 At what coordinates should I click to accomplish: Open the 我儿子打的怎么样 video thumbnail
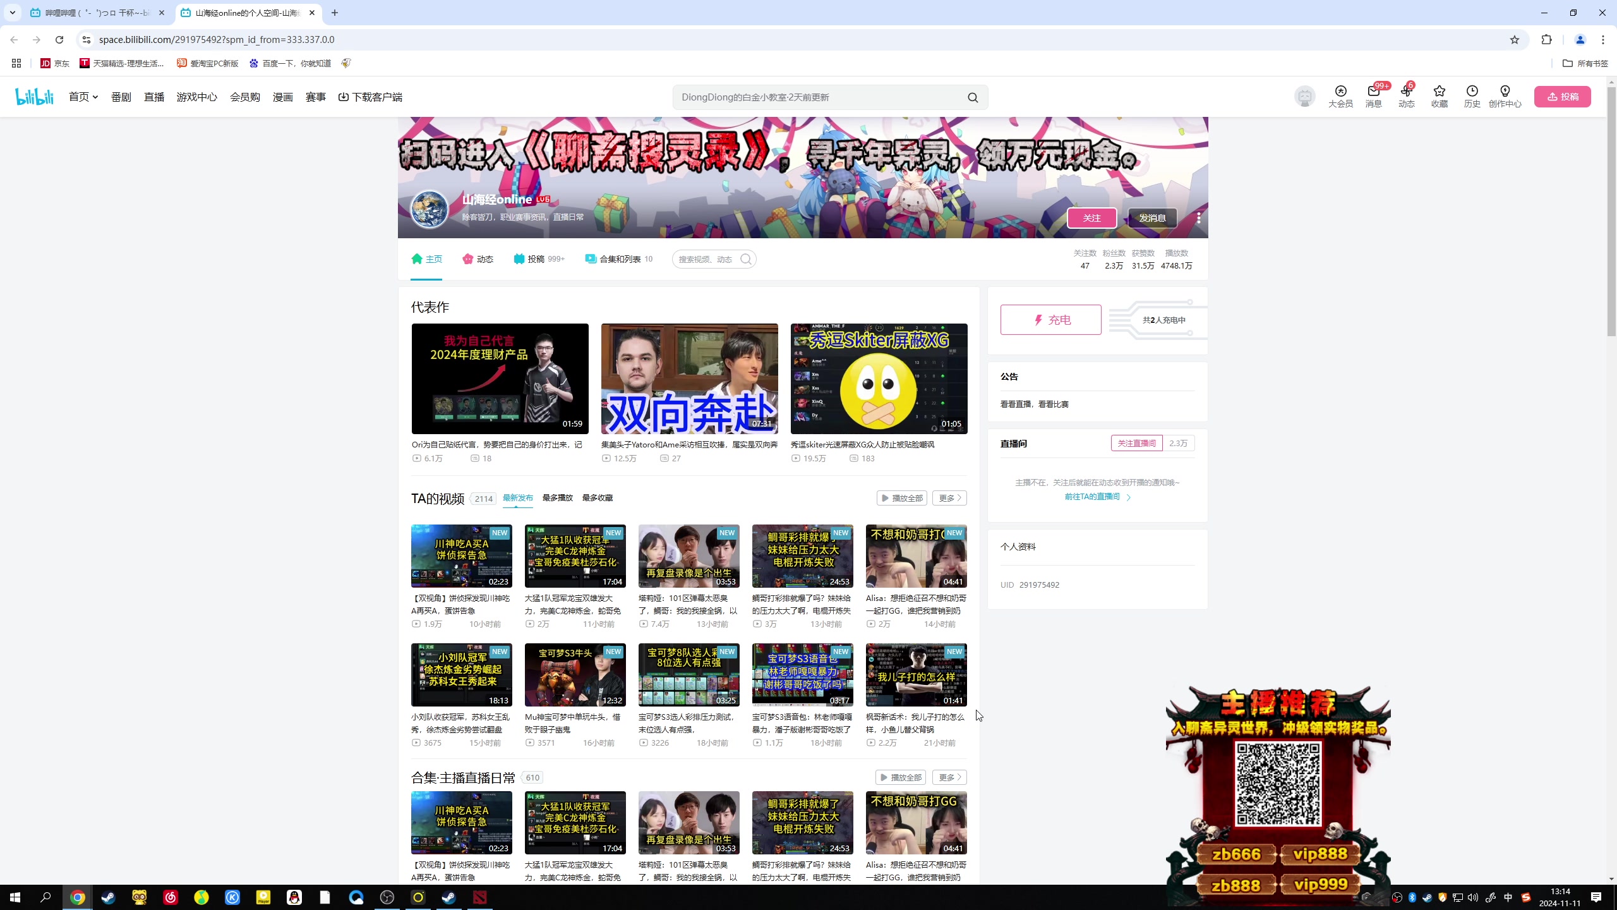click(916, 675)
